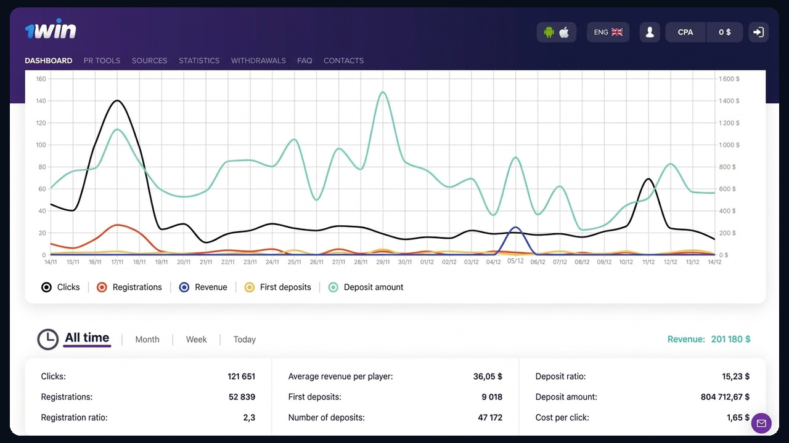Click the Deposit amount value 804 712,67 $

click(x=725, y=397)
